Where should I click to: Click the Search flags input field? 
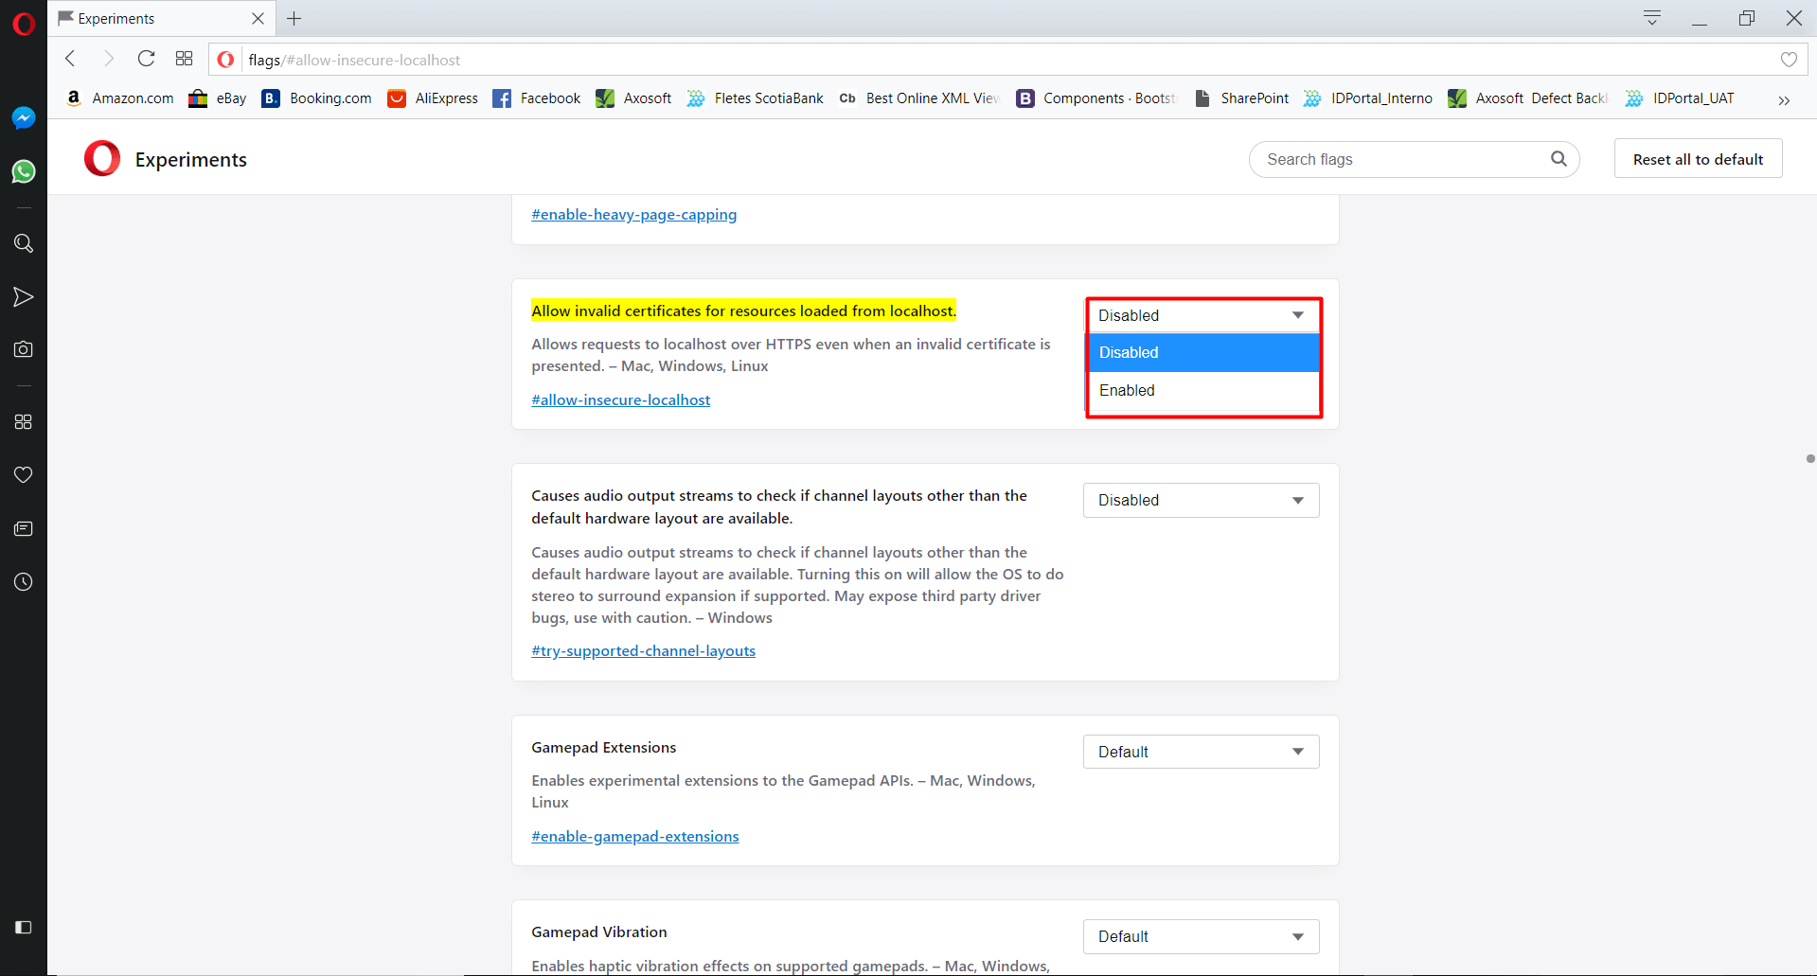point(1401,159)
